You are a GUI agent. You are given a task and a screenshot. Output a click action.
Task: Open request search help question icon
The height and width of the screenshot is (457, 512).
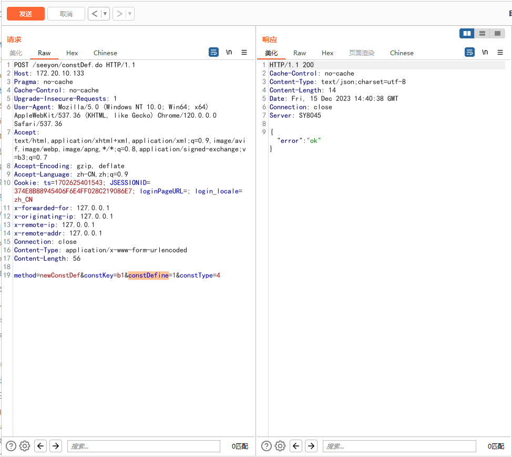tap(11, 446)
